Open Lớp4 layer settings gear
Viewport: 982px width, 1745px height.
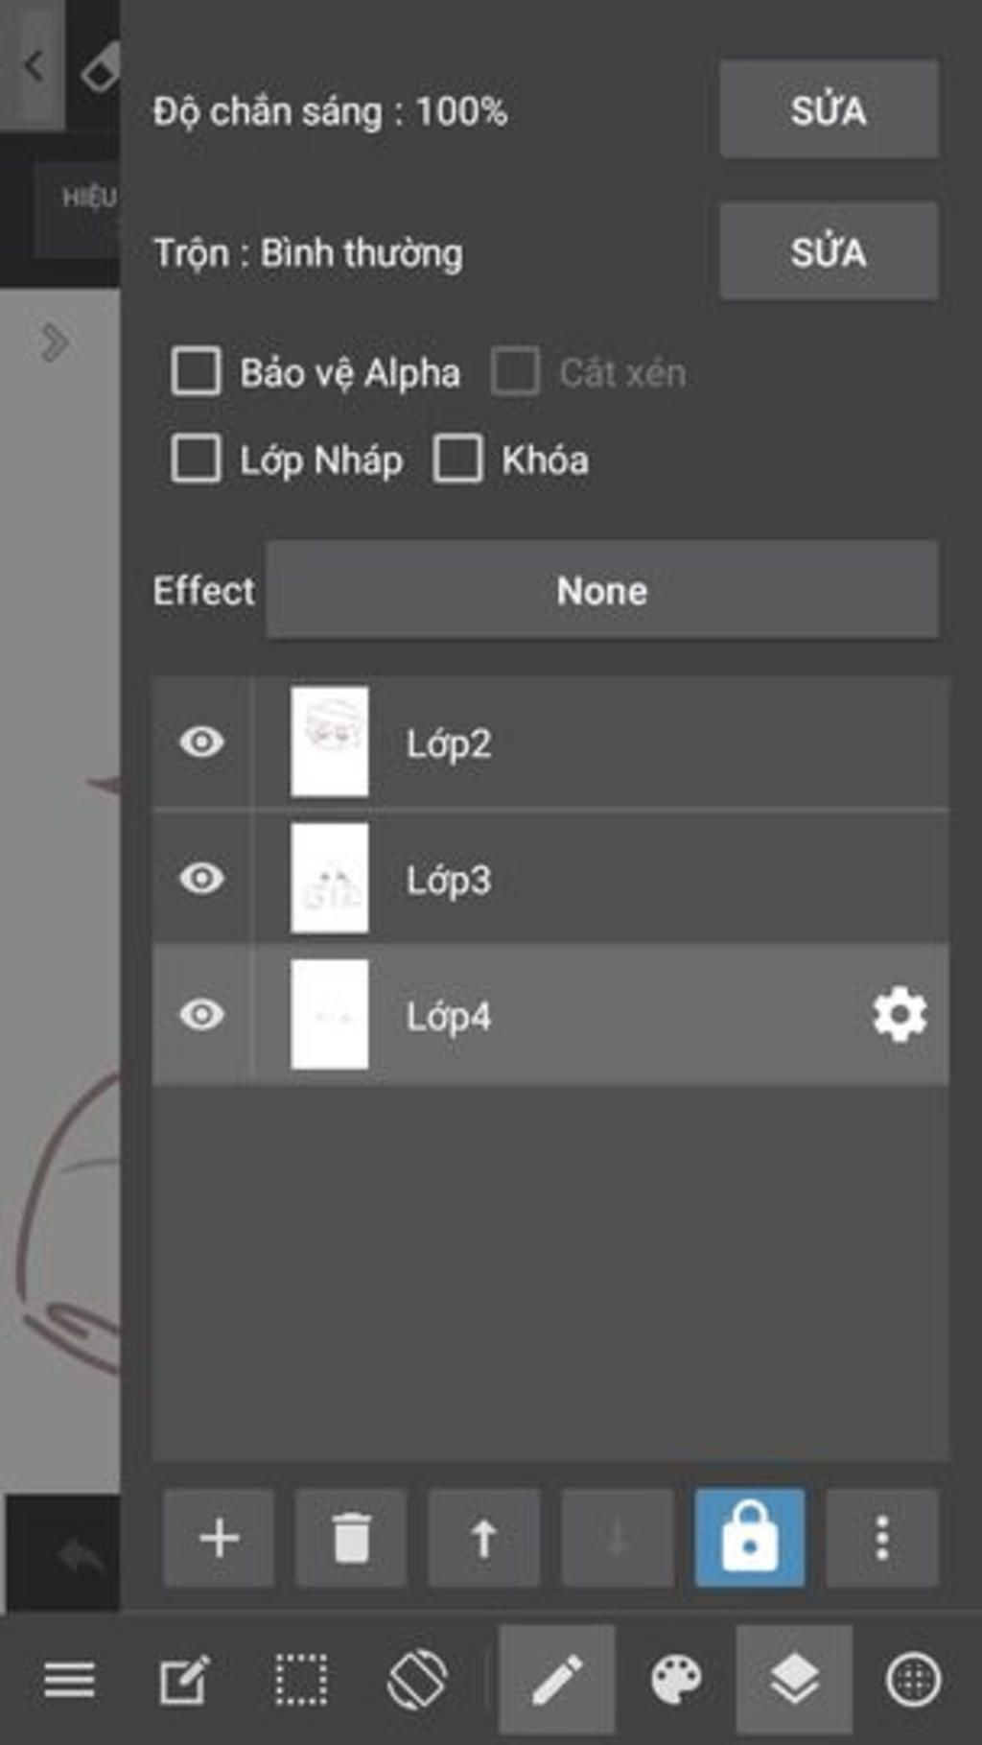coord(900,1014)
